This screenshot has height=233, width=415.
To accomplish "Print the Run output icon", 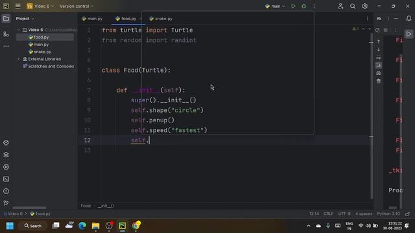I will click(x=379, y=73).
